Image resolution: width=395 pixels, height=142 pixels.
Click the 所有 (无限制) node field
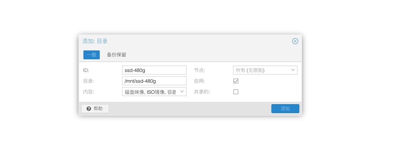265,70
